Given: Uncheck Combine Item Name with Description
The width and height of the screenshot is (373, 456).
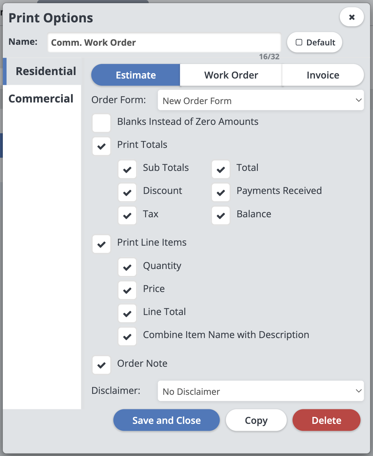Looking at the screenshot, I should coord(127,336).
